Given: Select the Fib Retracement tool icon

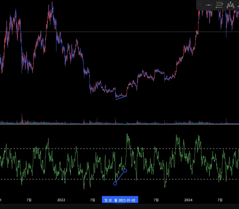Looking at the screenshot, I should pos(219,5).
